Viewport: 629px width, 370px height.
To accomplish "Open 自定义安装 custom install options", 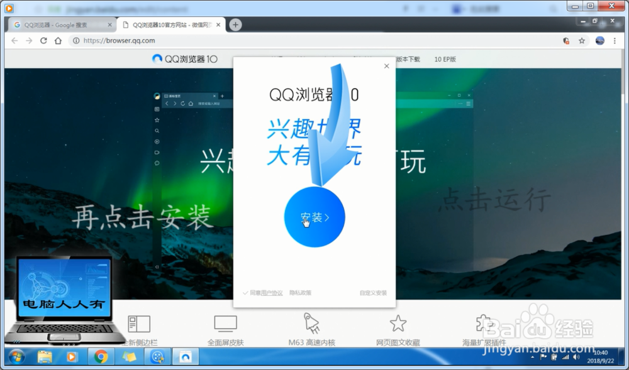I will [373, 293].
